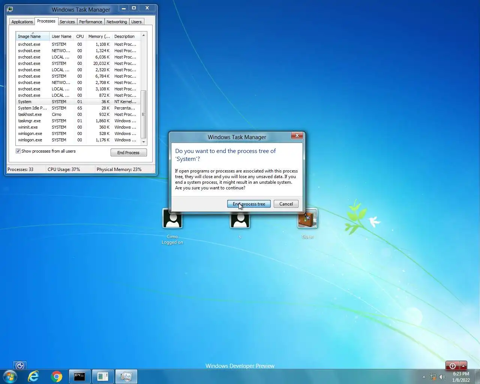Image resolution: width=480 pixels, height=384 pixels.
Task: Cancel the end process tree dialog
Action: [x=286, y=204]
